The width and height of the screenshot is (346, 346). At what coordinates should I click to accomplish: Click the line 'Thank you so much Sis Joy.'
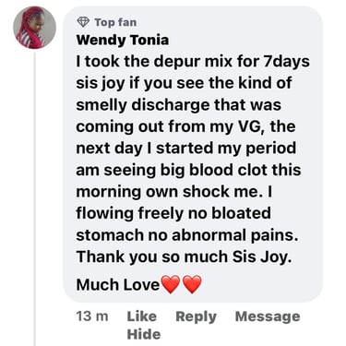(184, 257)
